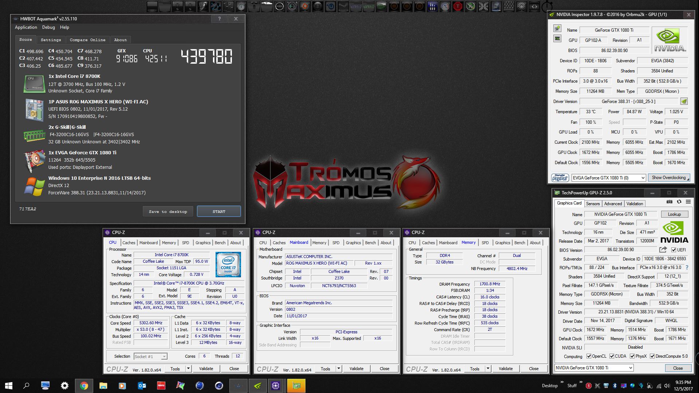Click the NVIDIA Inspector screenshot upload icon

[557, 28]
